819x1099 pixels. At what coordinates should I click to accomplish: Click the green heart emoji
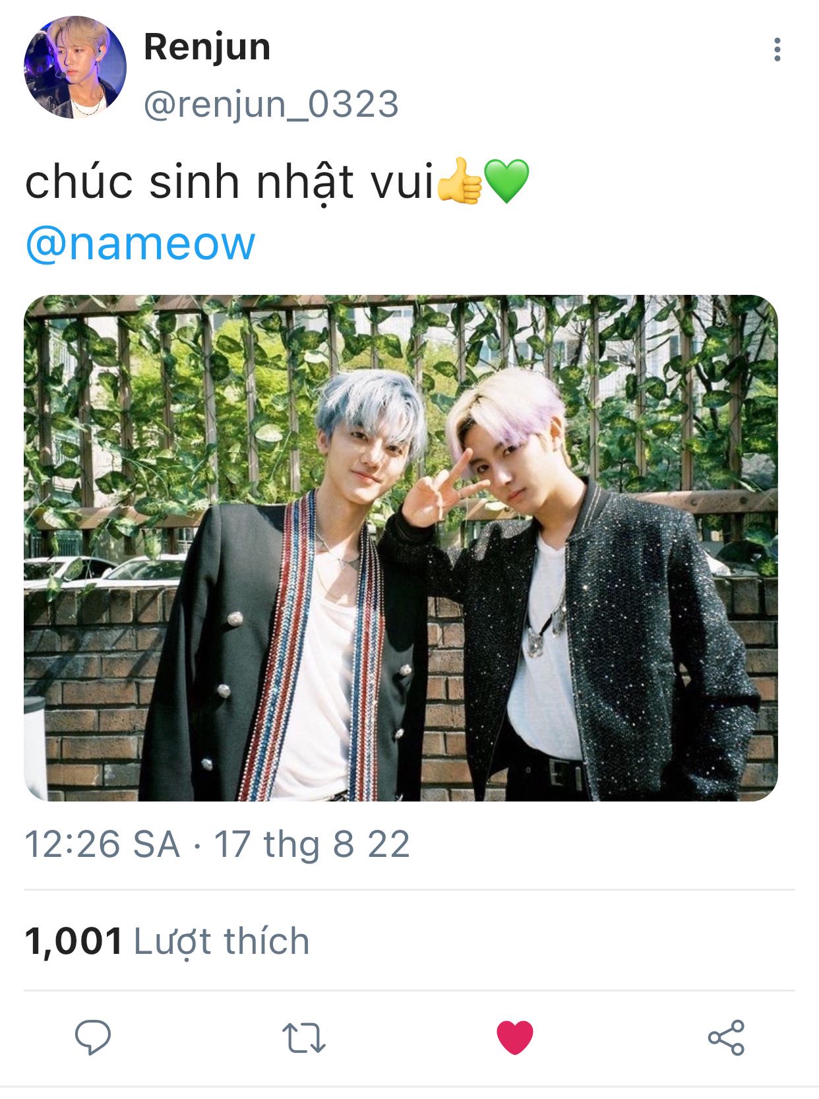(506, 181)
